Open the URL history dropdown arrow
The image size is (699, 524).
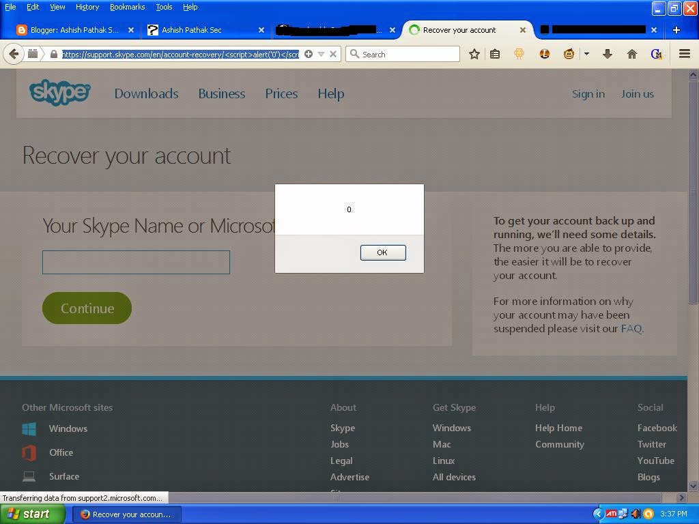[x=321, y=55]
